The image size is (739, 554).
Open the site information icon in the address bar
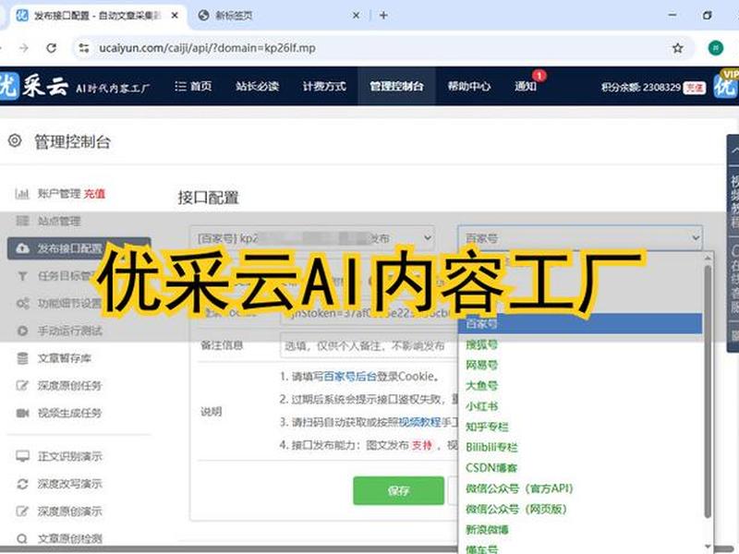click(x=84, y=48)
